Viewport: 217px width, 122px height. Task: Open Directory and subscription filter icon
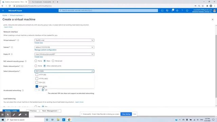[x=167, y=11]
